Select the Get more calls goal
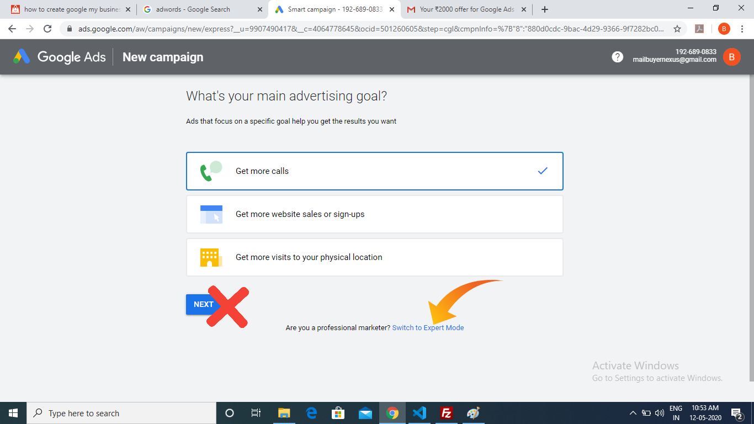The width and height of the screenshot is (754, 424). point(374,171)
